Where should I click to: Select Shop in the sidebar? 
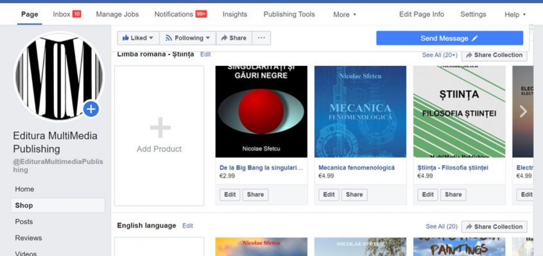point(58,205)
